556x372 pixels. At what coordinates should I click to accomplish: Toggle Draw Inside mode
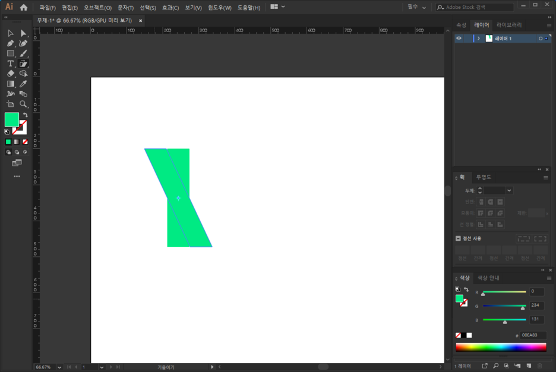tap(25, 152)
